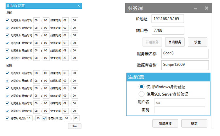
Task: Disable the 清零时间点1 checkbox
Action: tap(8, 118)
